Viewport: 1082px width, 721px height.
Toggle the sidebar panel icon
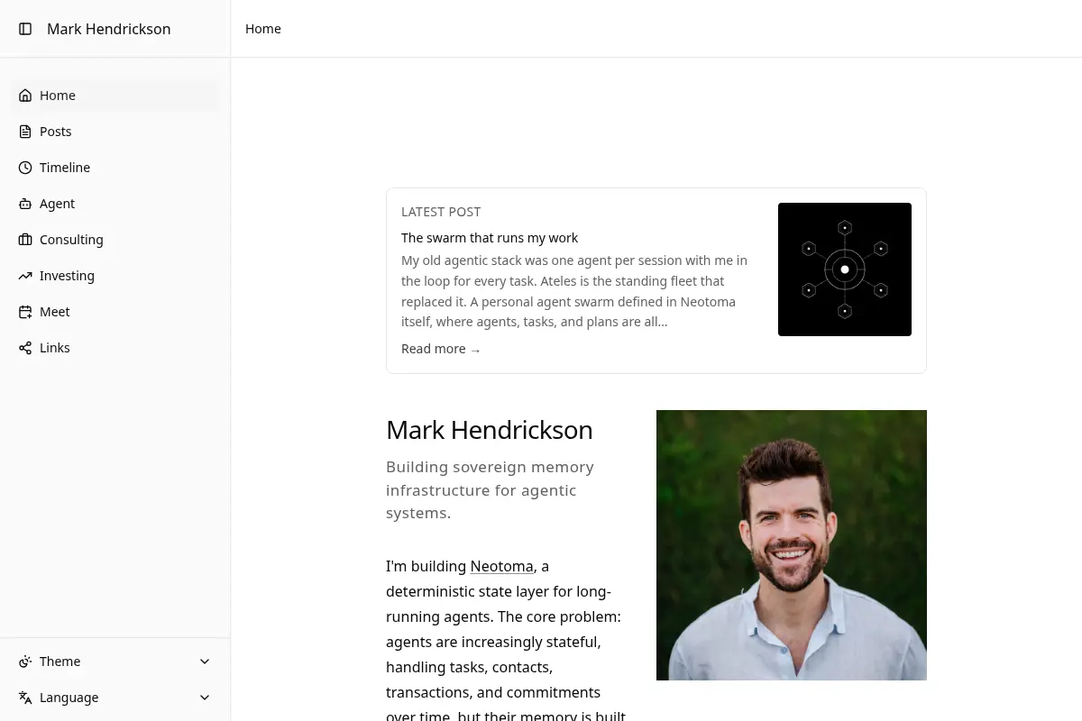(25, 29)
